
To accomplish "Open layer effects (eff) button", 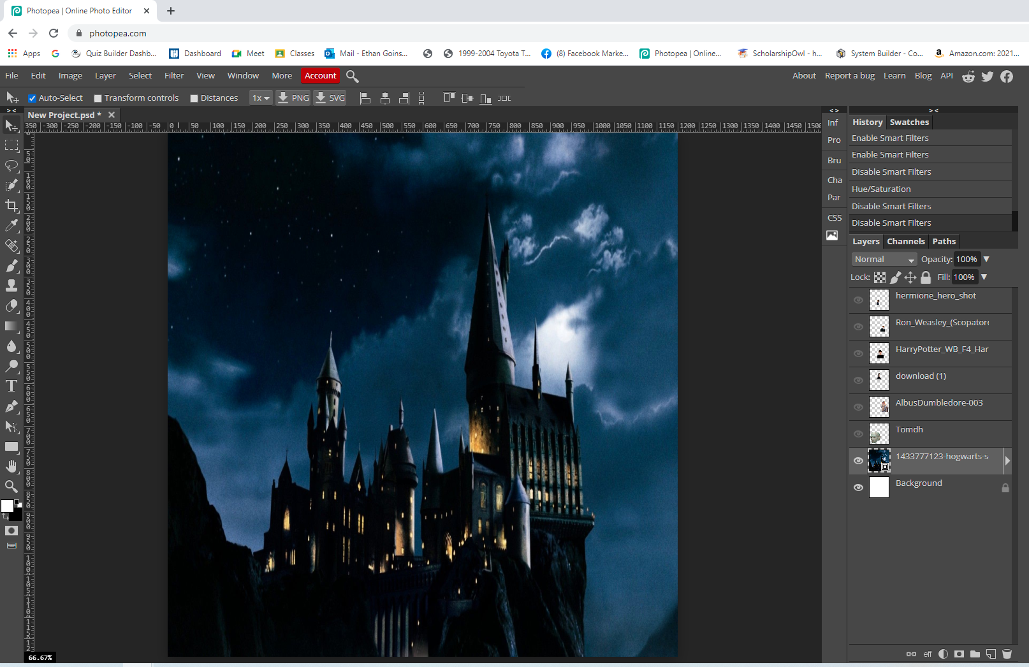I will pos(927,654).
